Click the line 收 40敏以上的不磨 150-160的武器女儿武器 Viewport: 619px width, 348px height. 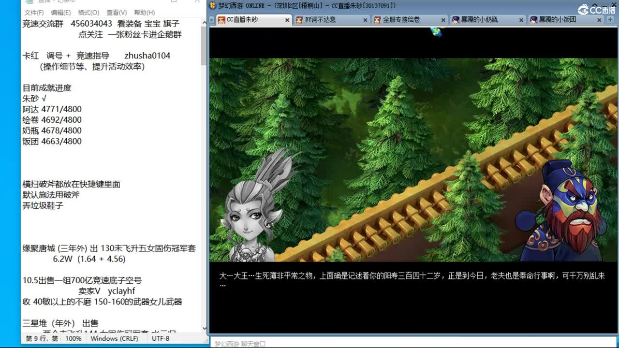pyautogui.click(x=102, y=302)
